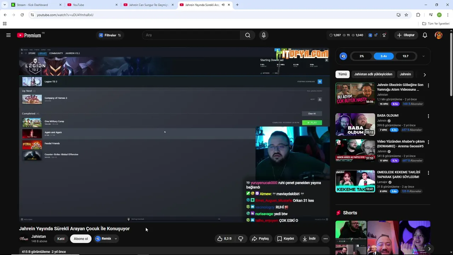The height and width of the screenshot is (255, 453).
Task: Expand Remix dropdown arrow
Action: coord(116,239)
